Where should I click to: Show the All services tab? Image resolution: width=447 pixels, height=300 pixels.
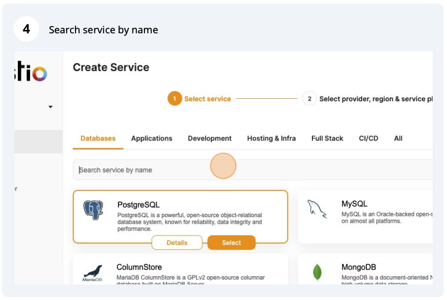pos(398,138)
